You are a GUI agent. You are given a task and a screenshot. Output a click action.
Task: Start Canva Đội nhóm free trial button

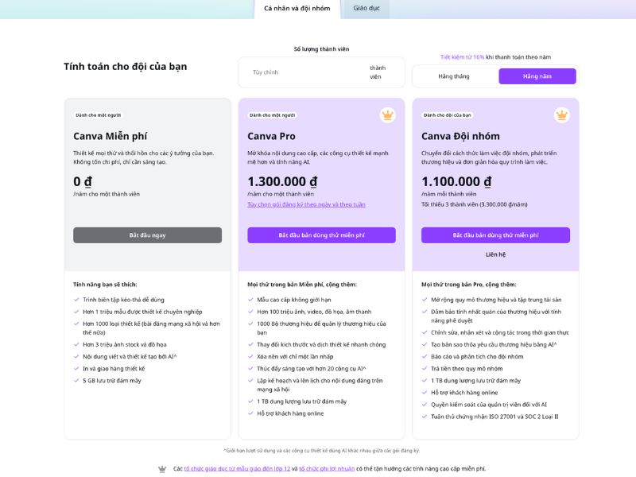(x=495, y=235)
